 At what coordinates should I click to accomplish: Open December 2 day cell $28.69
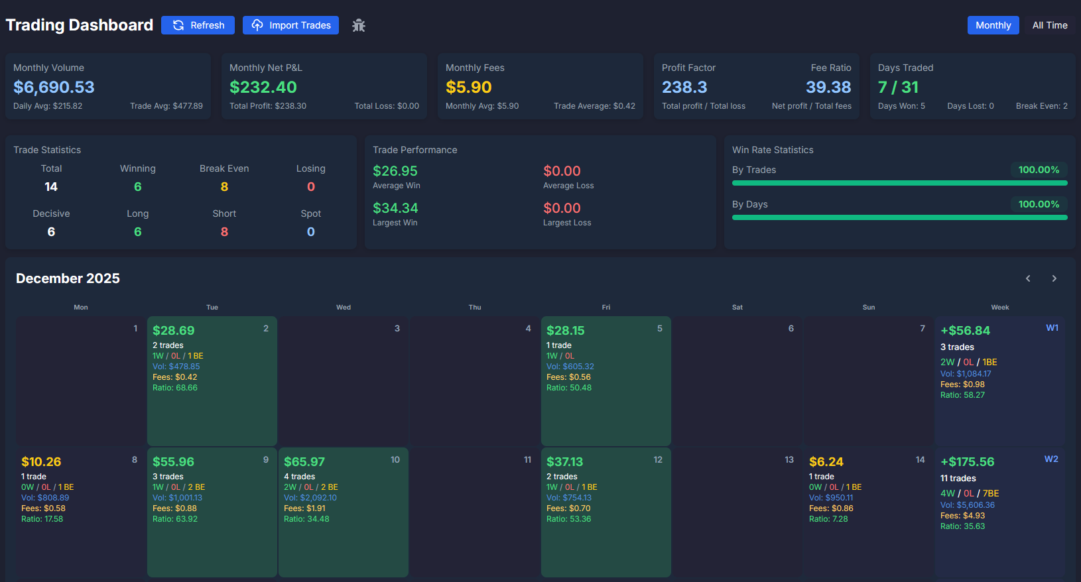click(x=212, y=381)
